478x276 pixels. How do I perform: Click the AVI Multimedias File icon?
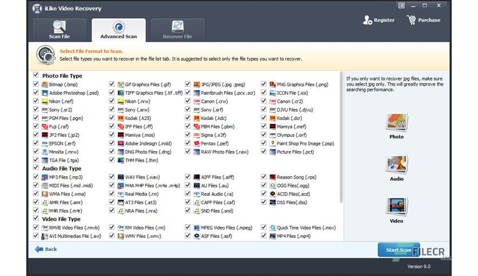pyautogui.click(x=45, y=236)
